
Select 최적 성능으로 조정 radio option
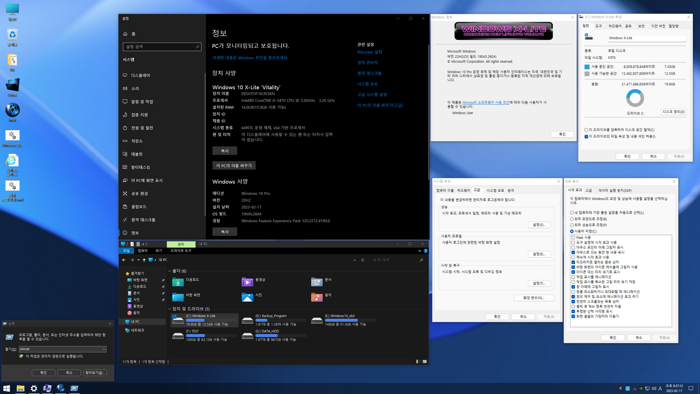(x=572, y=225)
